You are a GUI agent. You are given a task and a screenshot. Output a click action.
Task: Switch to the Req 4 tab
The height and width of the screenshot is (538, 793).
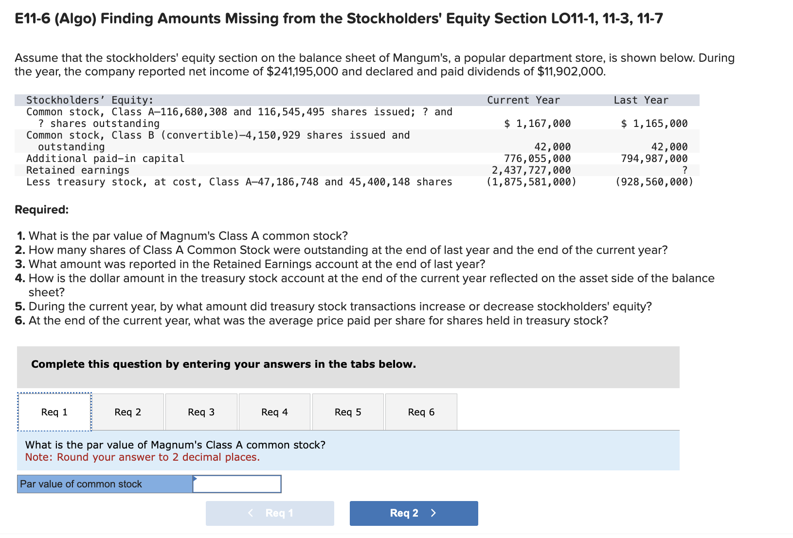coord(274,412)
